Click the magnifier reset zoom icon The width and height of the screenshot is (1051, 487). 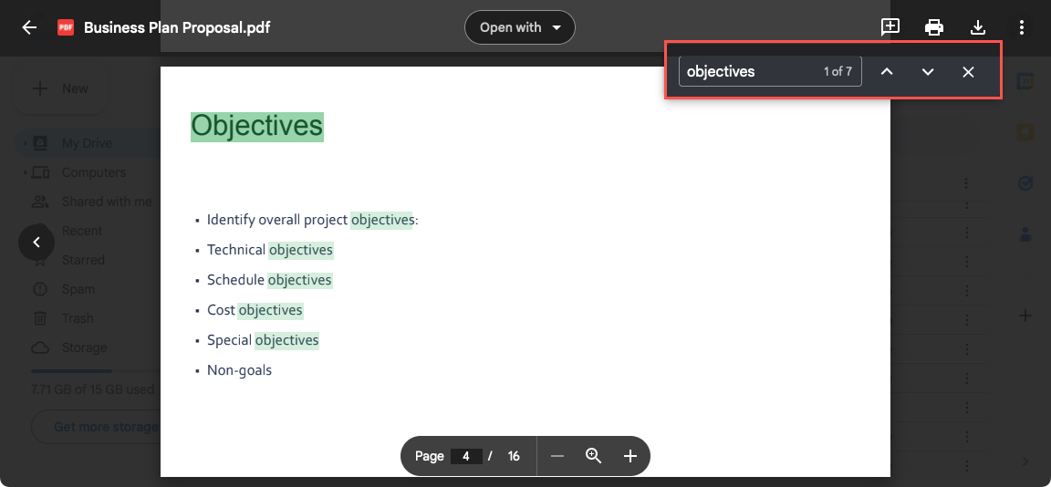click(x=593, y=456)
